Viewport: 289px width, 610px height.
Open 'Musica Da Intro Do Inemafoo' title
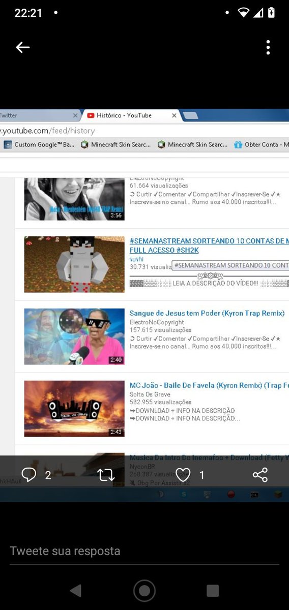(209, 457)
